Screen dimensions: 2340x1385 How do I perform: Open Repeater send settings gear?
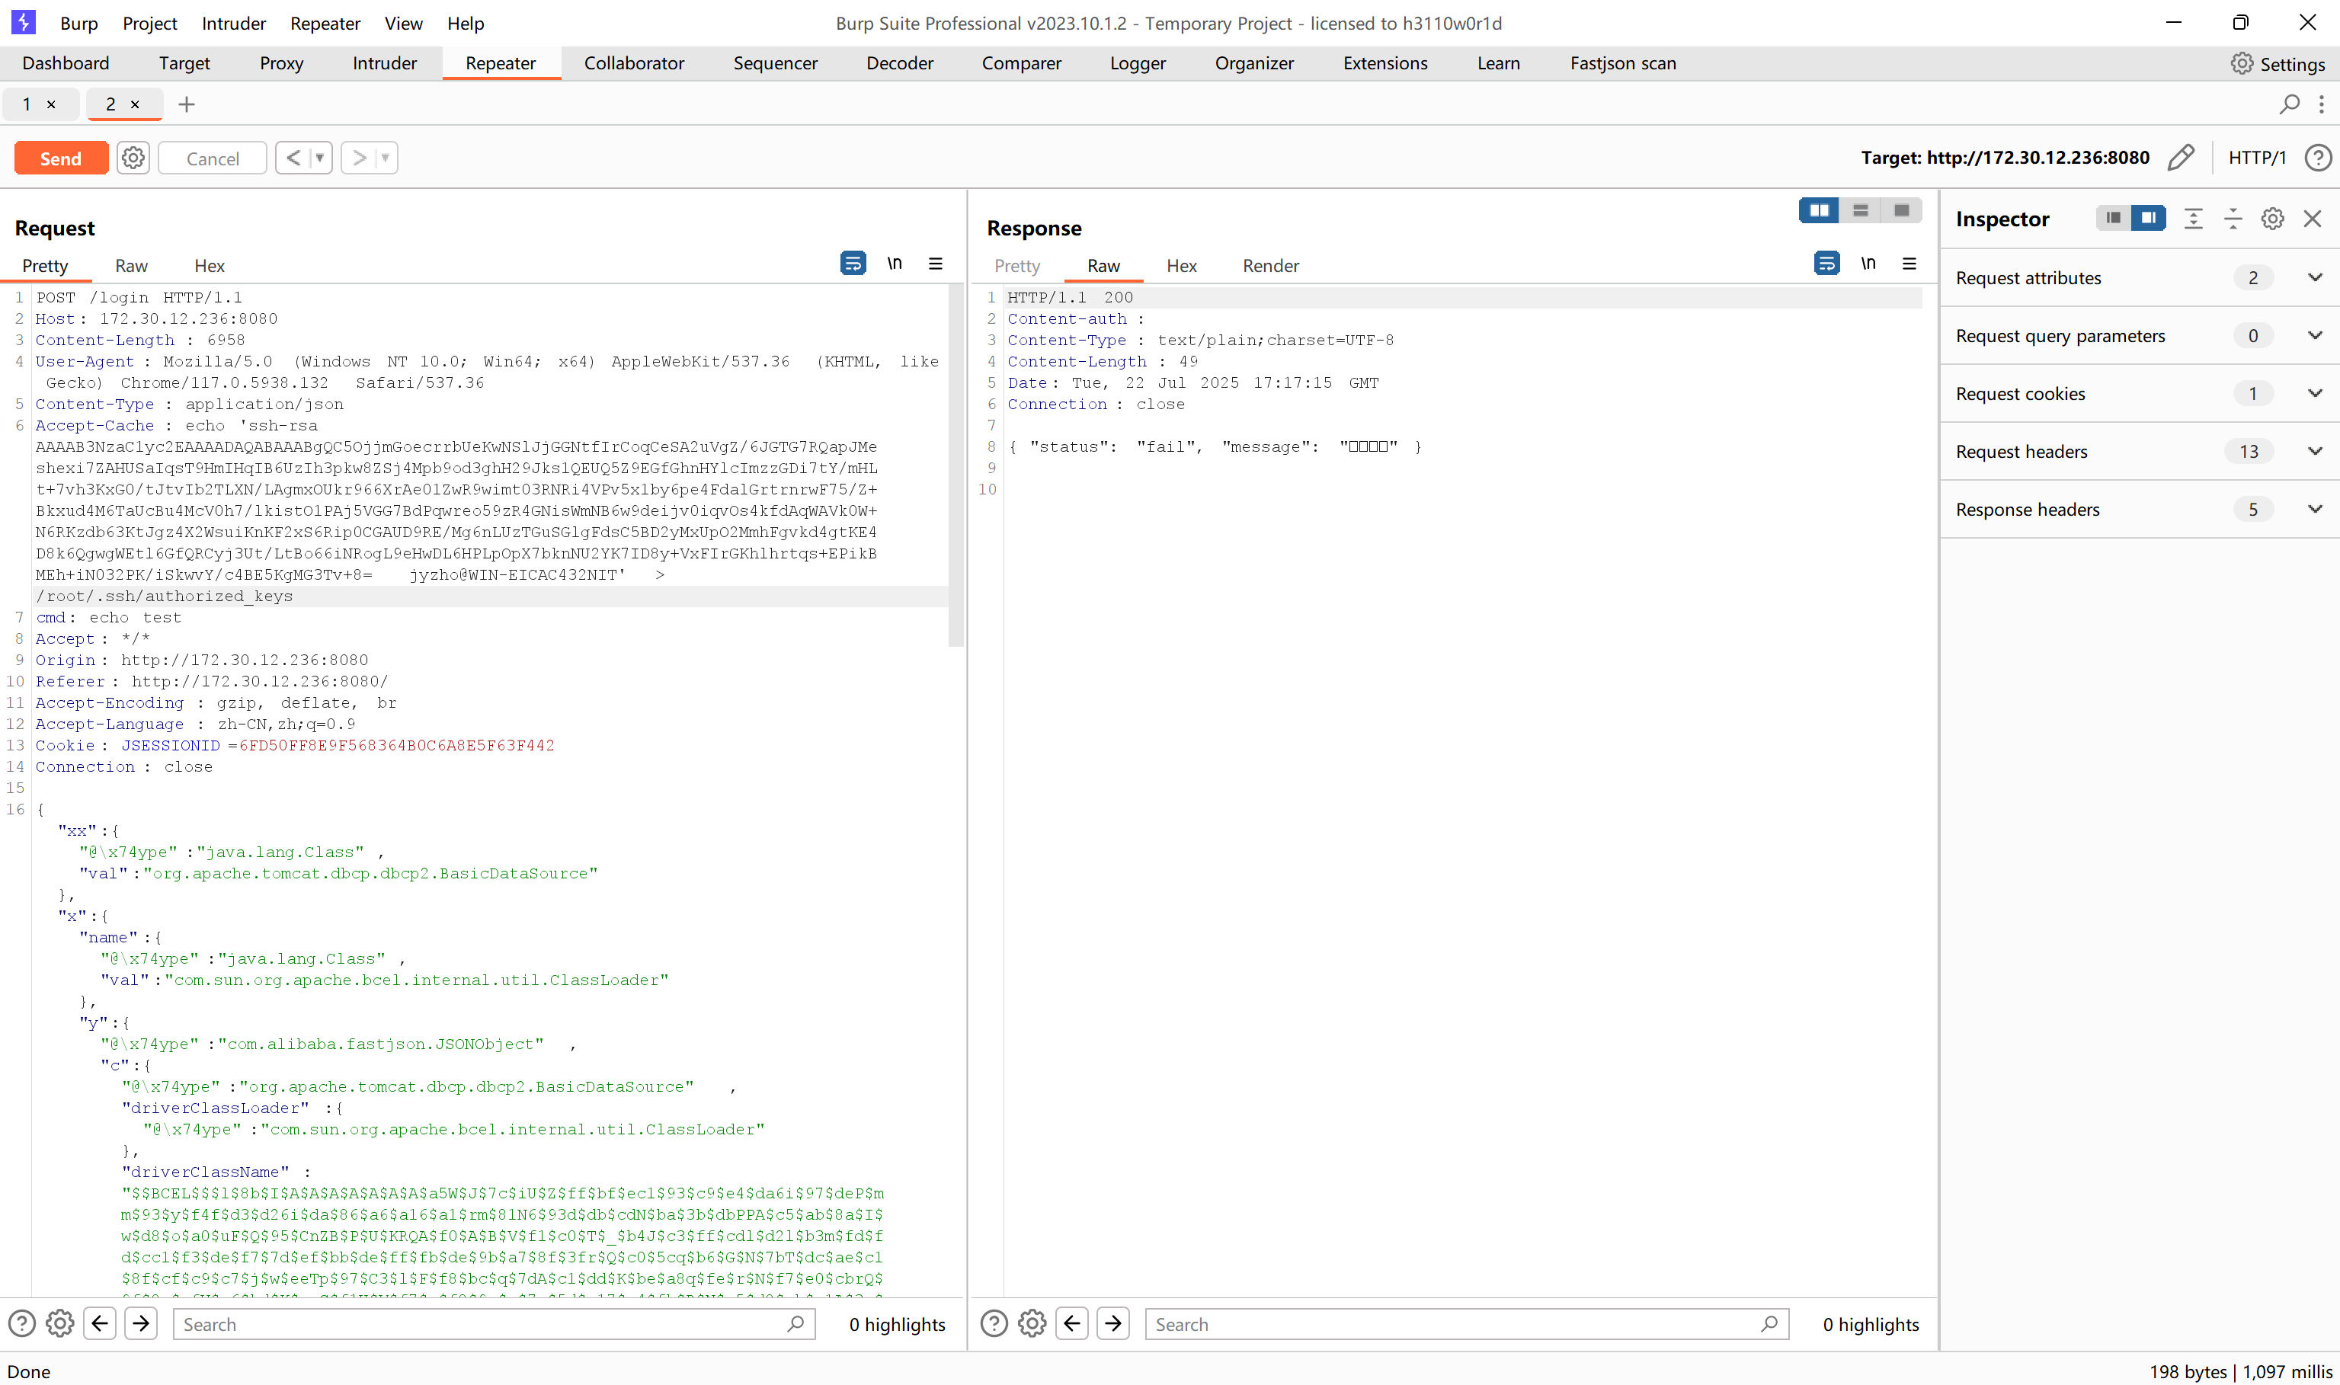(133, 158)
